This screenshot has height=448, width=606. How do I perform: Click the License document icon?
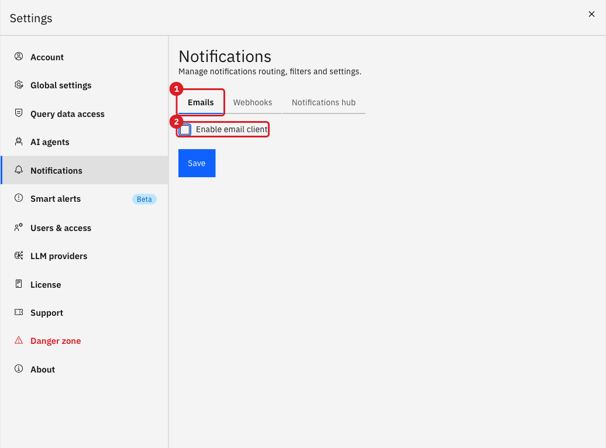click(x=19, y=284)
